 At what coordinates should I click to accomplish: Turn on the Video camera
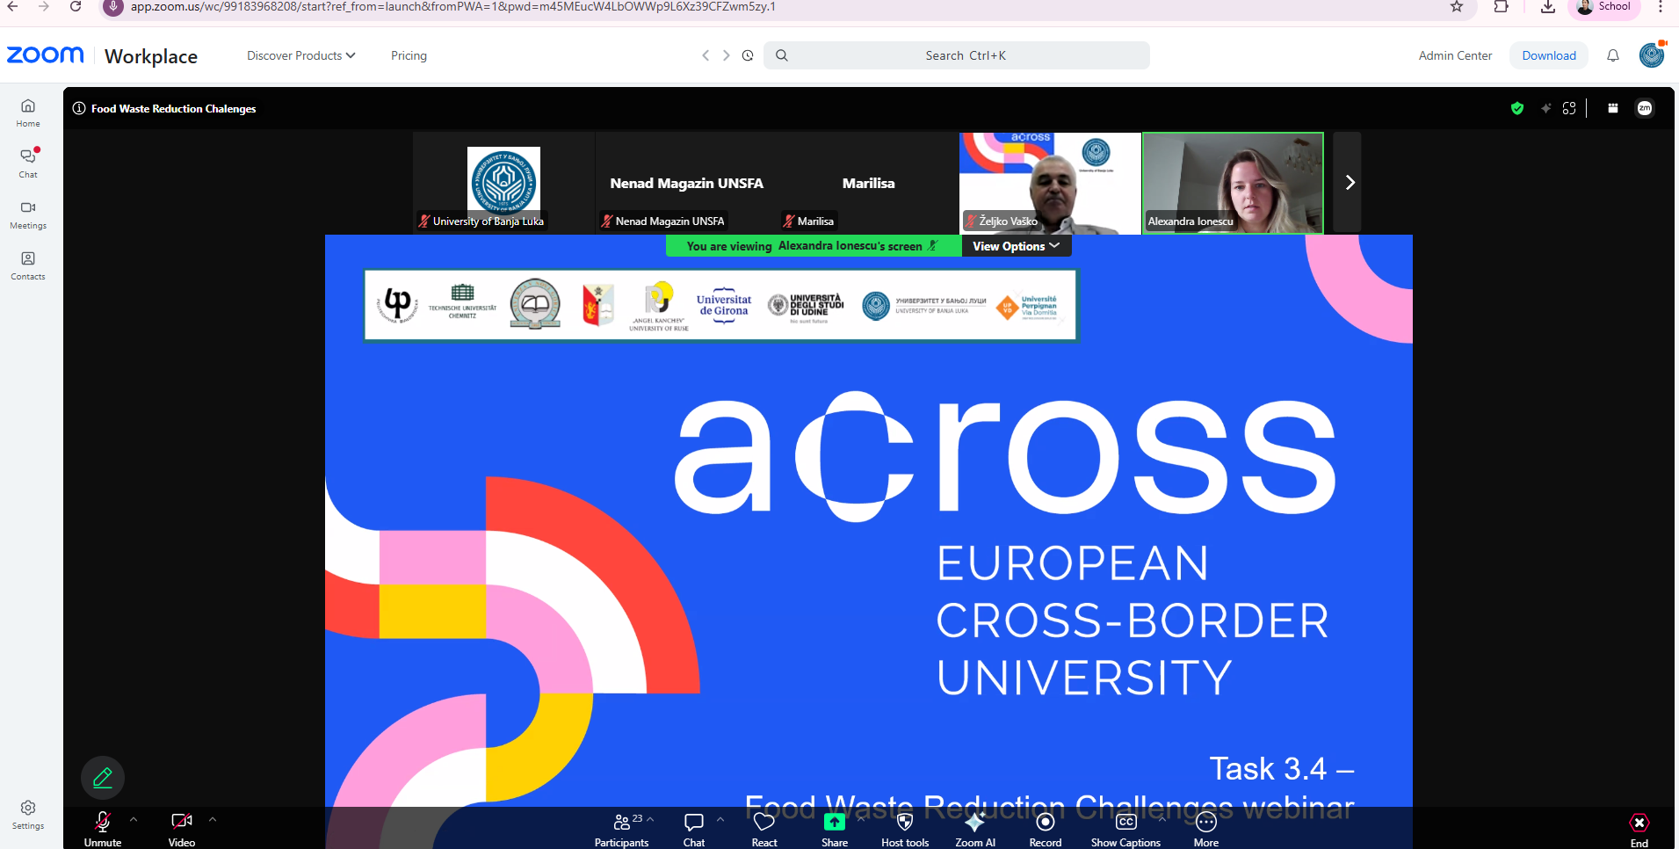tap(182, 829)
